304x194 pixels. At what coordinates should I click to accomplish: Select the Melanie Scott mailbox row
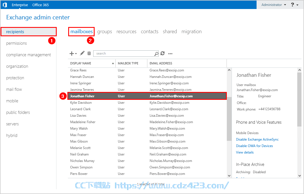click(x=147, y=148)
